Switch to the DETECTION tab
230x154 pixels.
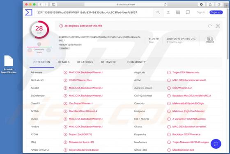[x=41, y=62]
